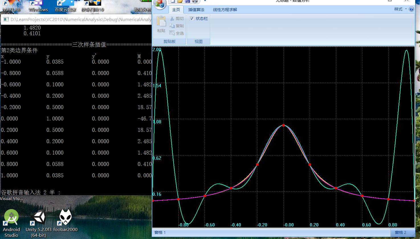Screen dimensions: 420x239
Task: Toggle the 状态栏 status bar checkbox
Action: [x=192, y=18]
